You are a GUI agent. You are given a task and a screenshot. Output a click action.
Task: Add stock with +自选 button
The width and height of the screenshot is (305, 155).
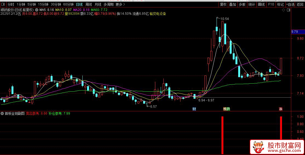pos(290,4)
